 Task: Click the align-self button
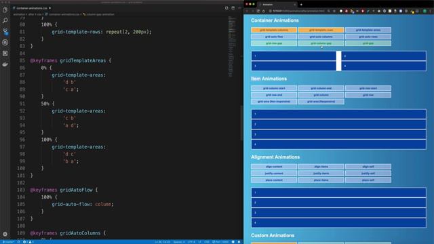(368, 167)
